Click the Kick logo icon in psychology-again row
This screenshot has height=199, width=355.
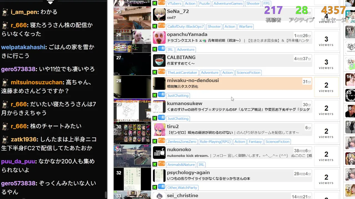[155, 187]
